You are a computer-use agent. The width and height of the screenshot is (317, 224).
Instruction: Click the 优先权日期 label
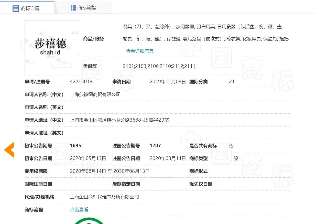coord(201,184)
